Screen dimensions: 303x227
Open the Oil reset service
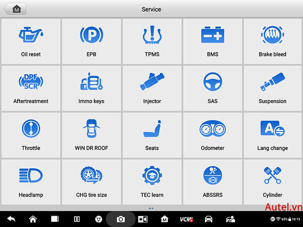pyautogui.click(x=31, y=41)
